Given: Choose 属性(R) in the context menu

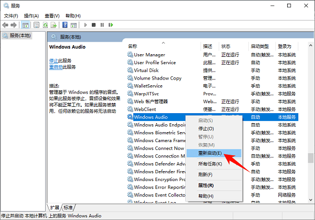Looking at the screenshot, I should (214, 185).
